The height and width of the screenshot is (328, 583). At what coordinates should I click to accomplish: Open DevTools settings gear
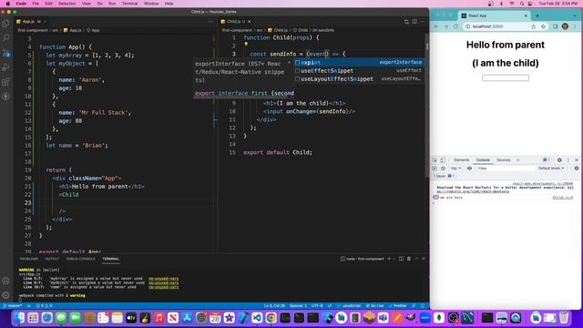559,160
